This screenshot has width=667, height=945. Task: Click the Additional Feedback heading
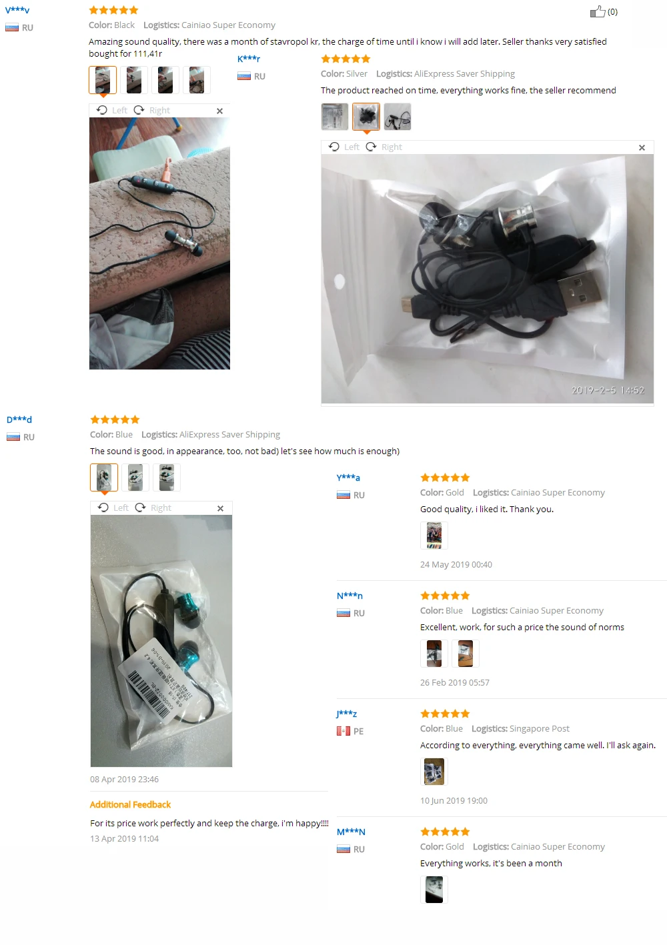coord(130,804)
